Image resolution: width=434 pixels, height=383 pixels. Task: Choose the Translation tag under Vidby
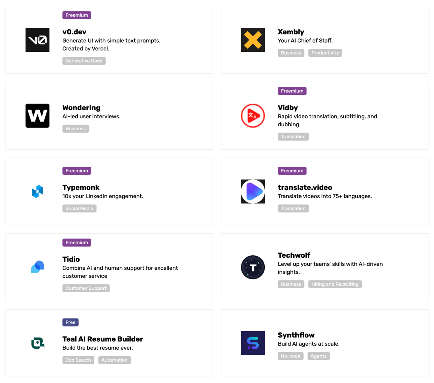293,137
